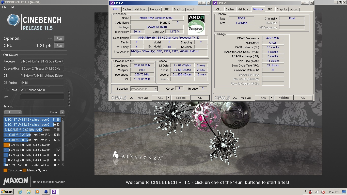Click the muted volume tray icon

(323, 192)
